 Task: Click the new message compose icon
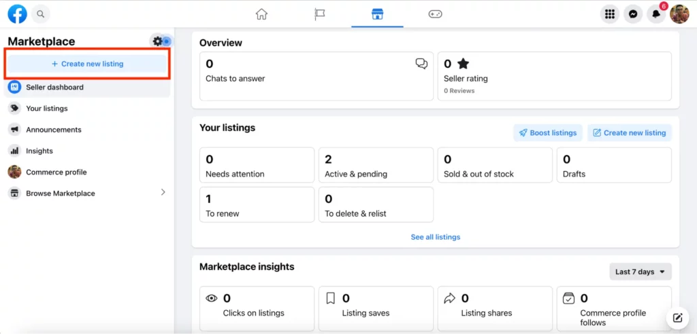pos(677,318)
